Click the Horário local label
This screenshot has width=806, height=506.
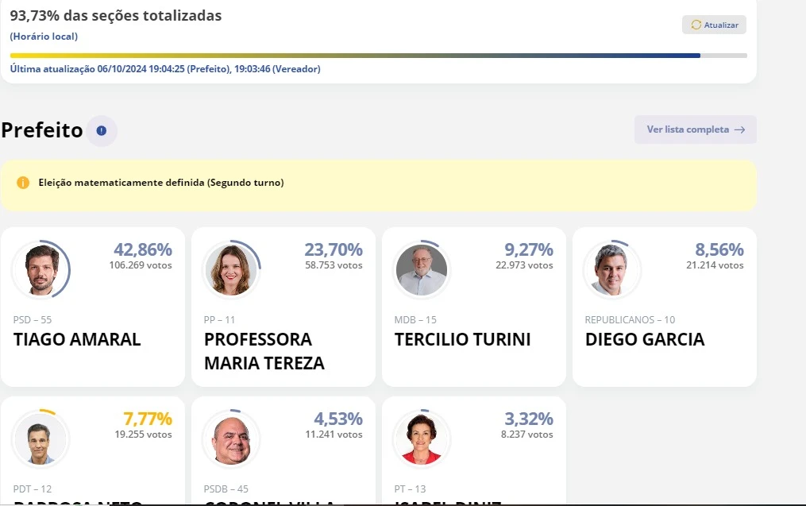coord(44,37)
